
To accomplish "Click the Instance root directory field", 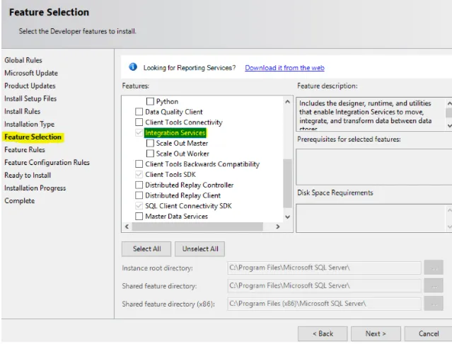I will [324, 268].
